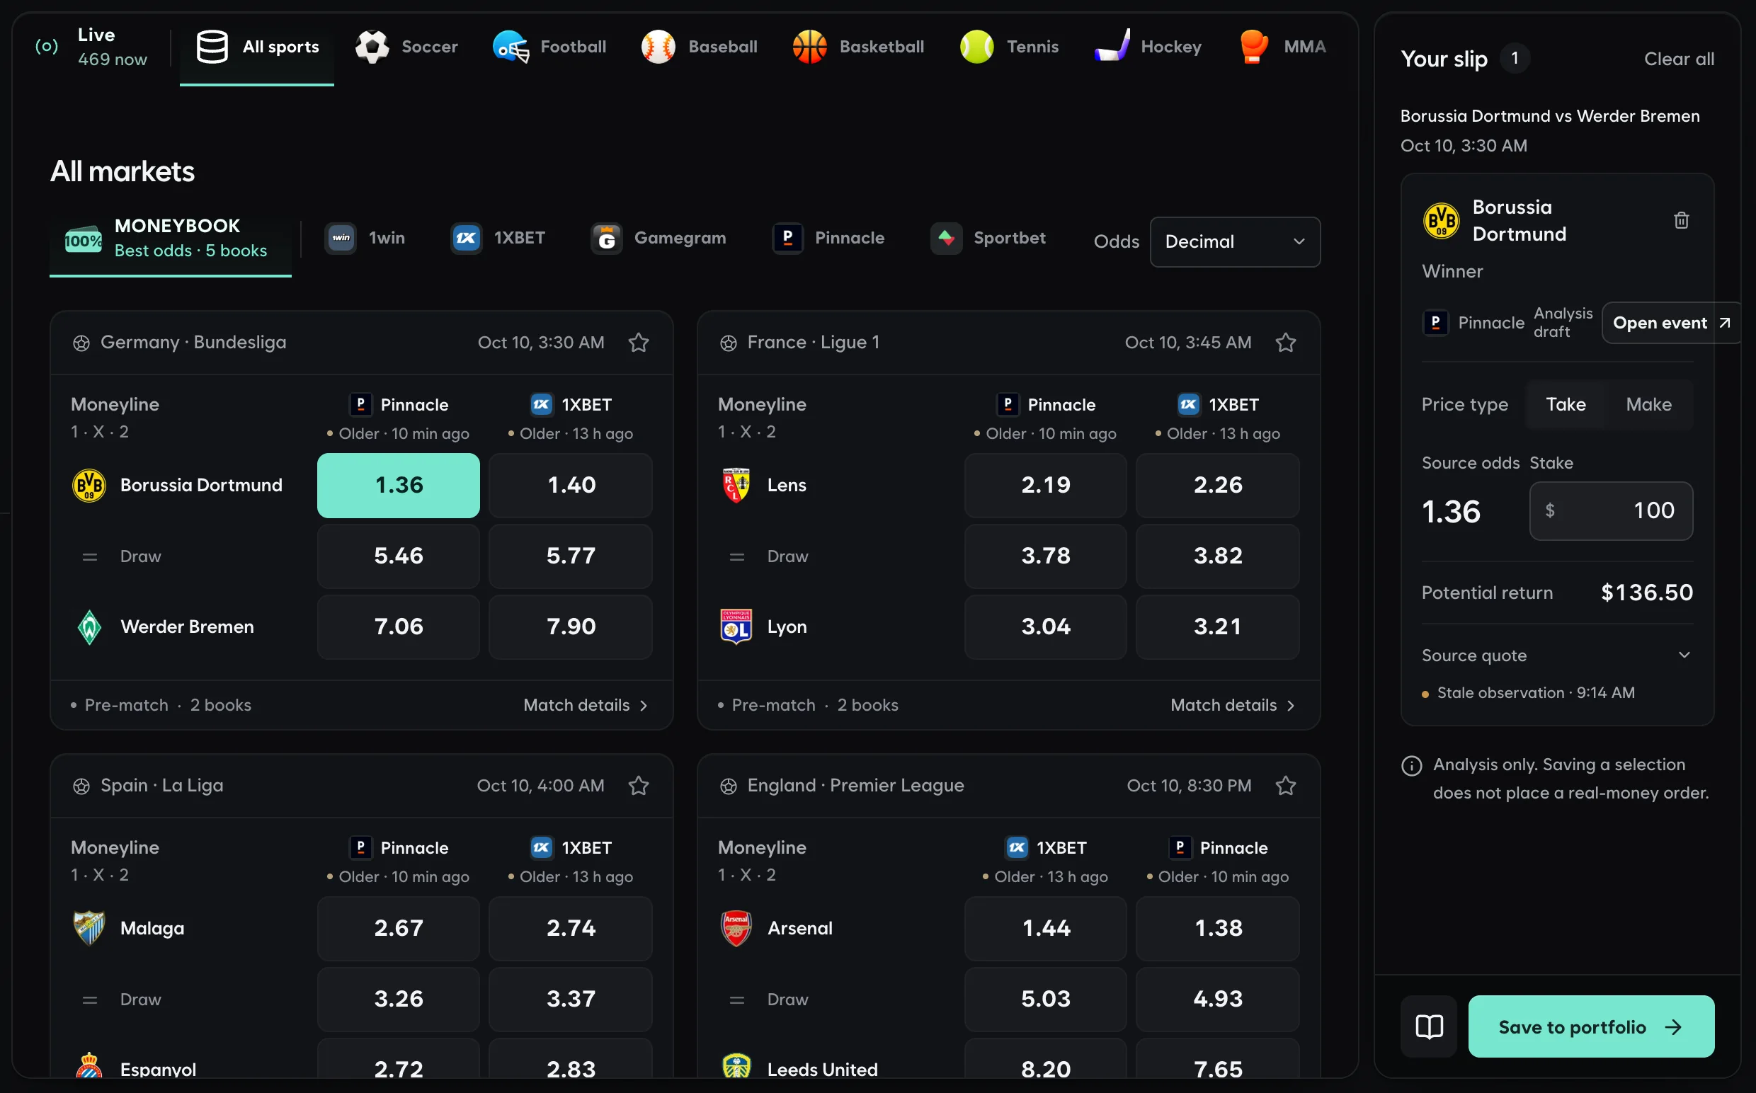Viewport: 1756px width, 1093px height.
Task: Select the Football helmet sport icon
Action: point(511,47)
